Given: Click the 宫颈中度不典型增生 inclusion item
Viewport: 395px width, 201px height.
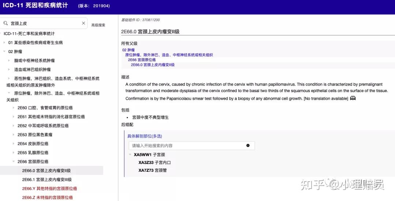Looking at the screenshot, I should [150, 117].
